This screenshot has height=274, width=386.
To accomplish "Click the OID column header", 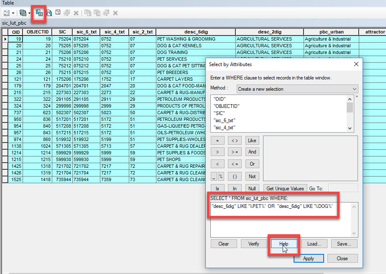I will pos(15,32).
